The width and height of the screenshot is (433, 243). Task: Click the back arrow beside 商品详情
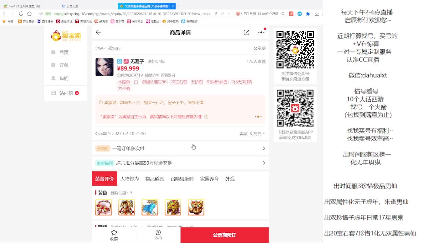(x=98, y=32)
